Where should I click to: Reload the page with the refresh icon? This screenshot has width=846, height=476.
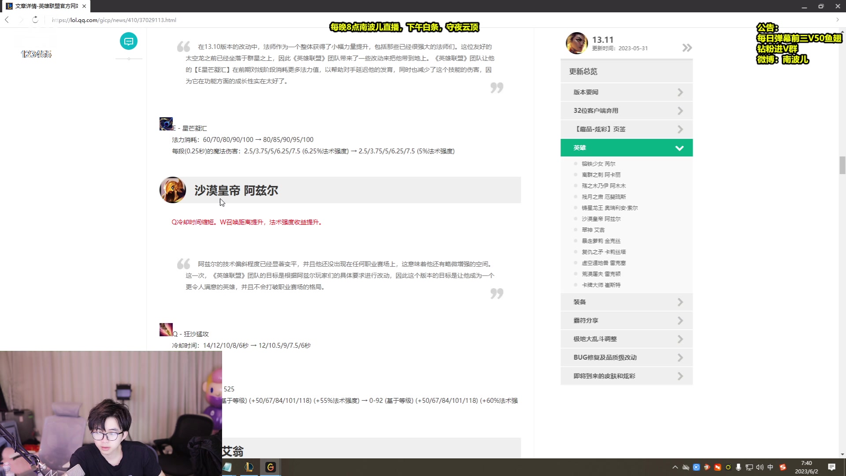(35, 20)
